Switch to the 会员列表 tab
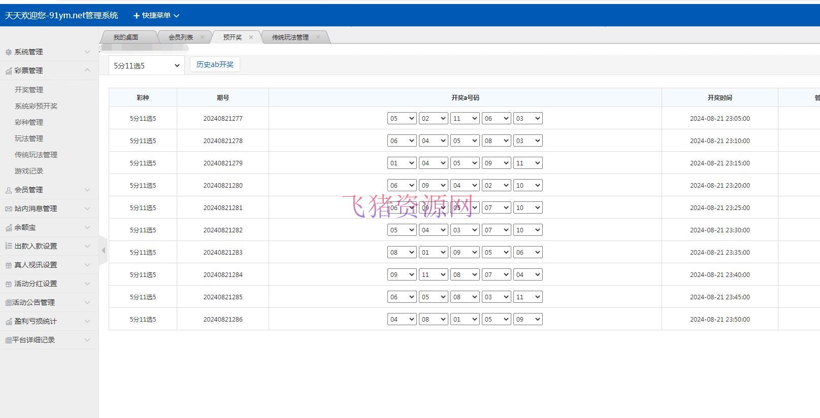Viewport: 820px width, 418px height. [x=181, y=37]
